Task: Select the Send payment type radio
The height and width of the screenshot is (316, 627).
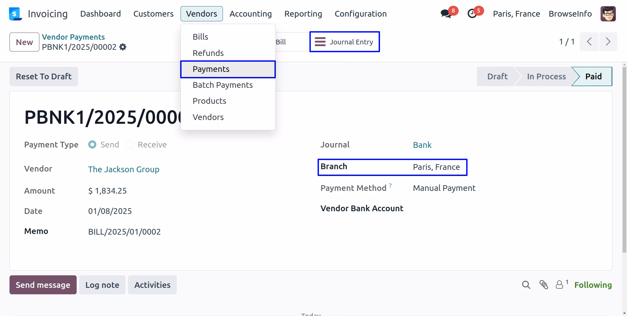Action: pyautogui.click(x=92, y=145)
